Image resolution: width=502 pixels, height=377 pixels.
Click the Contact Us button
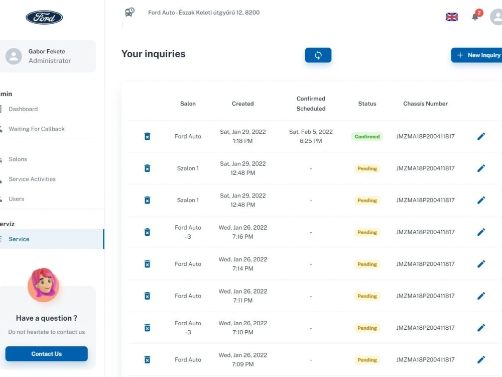[46, 353]
